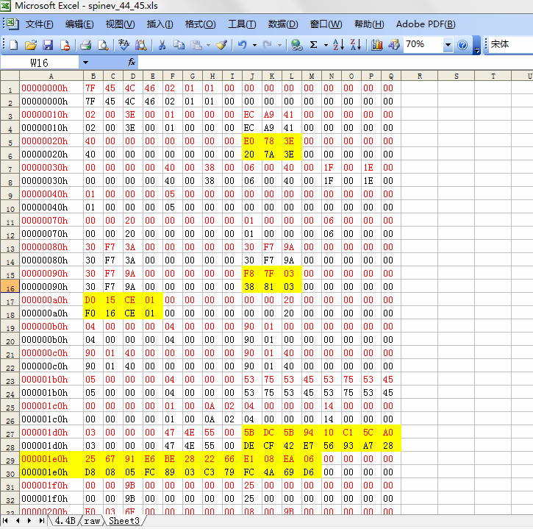Click the Select All corner above row 1
The height and width of the screenshot is (529, 533).
[10, 76]
